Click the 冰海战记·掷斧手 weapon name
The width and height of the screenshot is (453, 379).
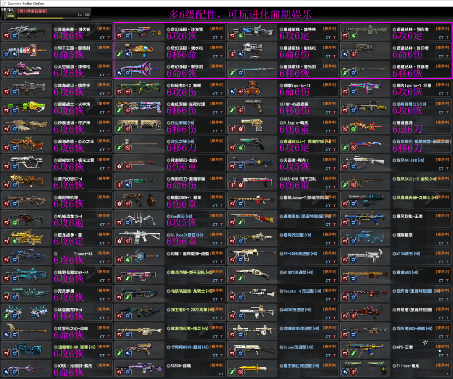click(74, 85)
